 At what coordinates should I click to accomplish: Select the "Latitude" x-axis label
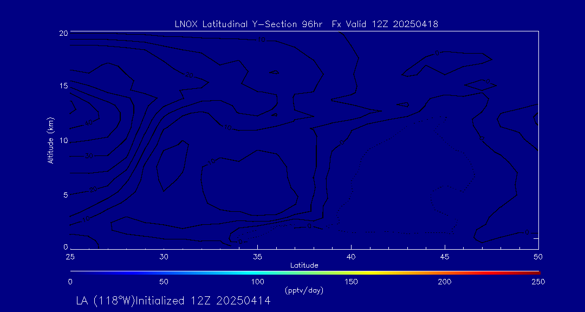pos(304,265)
